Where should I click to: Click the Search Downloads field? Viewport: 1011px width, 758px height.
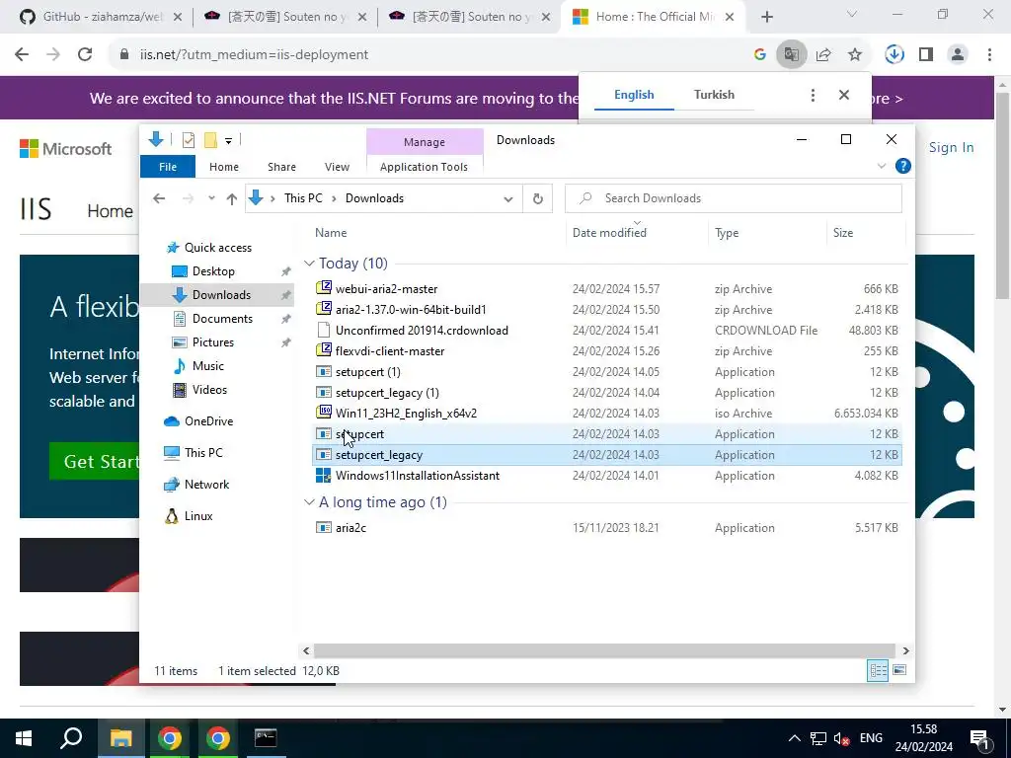(x=734, y=198)
